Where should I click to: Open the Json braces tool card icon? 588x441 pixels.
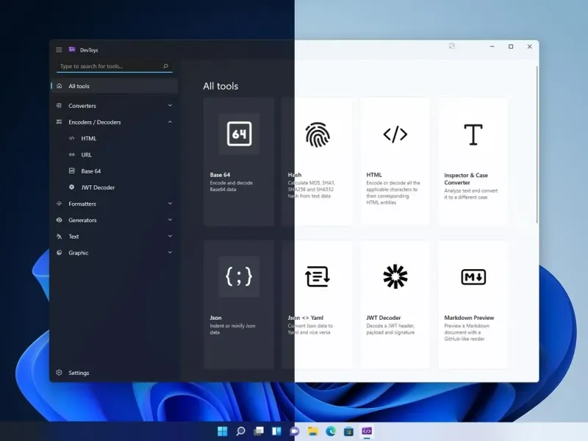(240, 277)
